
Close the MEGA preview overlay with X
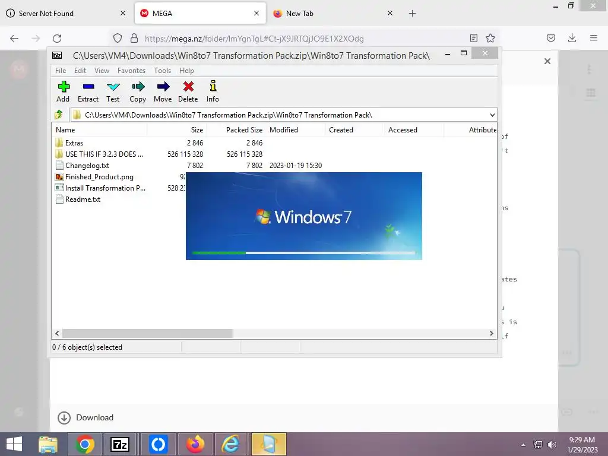[x=547, y=61]
